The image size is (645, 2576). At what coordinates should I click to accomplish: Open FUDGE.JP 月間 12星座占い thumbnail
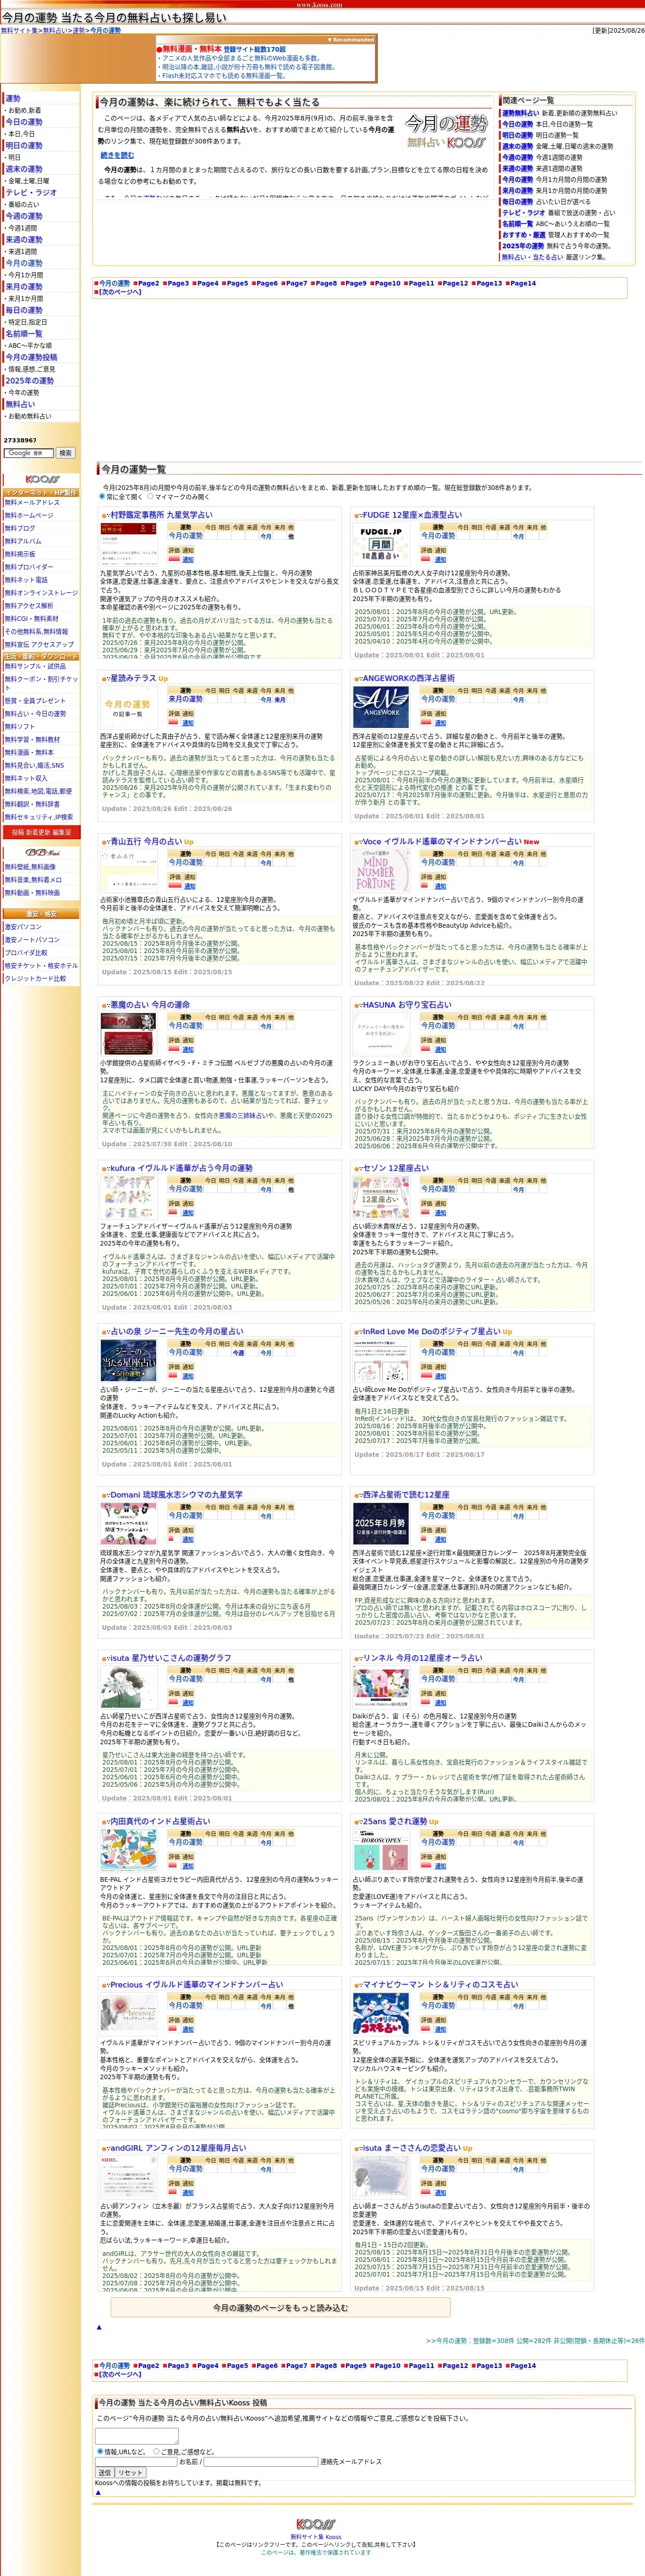(x=381, y=545)
